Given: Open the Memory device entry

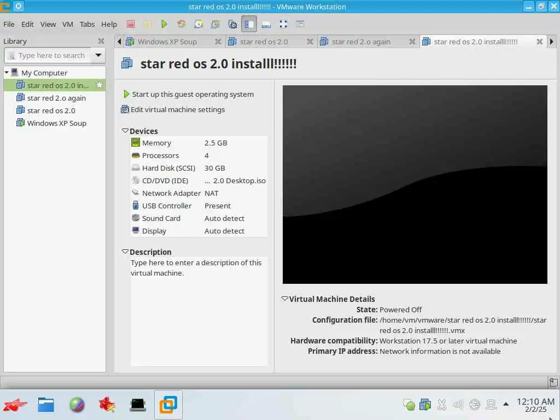Looking at the screenshot, I should [x=199, y=143].
